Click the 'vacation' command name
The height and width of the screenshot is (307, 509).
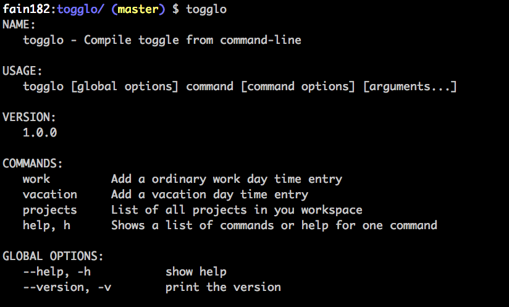click(x=50, y=195)
